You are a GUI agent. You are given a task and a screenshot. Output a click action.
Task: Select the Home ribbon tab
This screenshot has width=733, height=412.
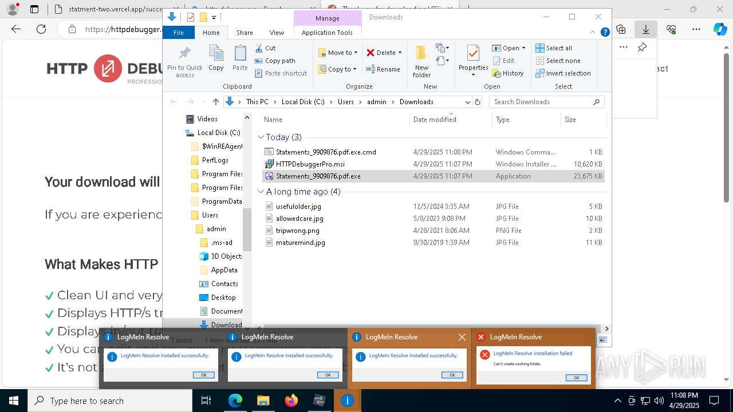(x=211, y=33)
